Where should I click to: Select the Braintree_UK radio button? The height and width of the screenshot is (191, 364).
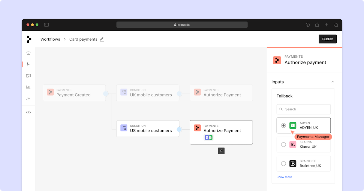[x=284, y=164]
